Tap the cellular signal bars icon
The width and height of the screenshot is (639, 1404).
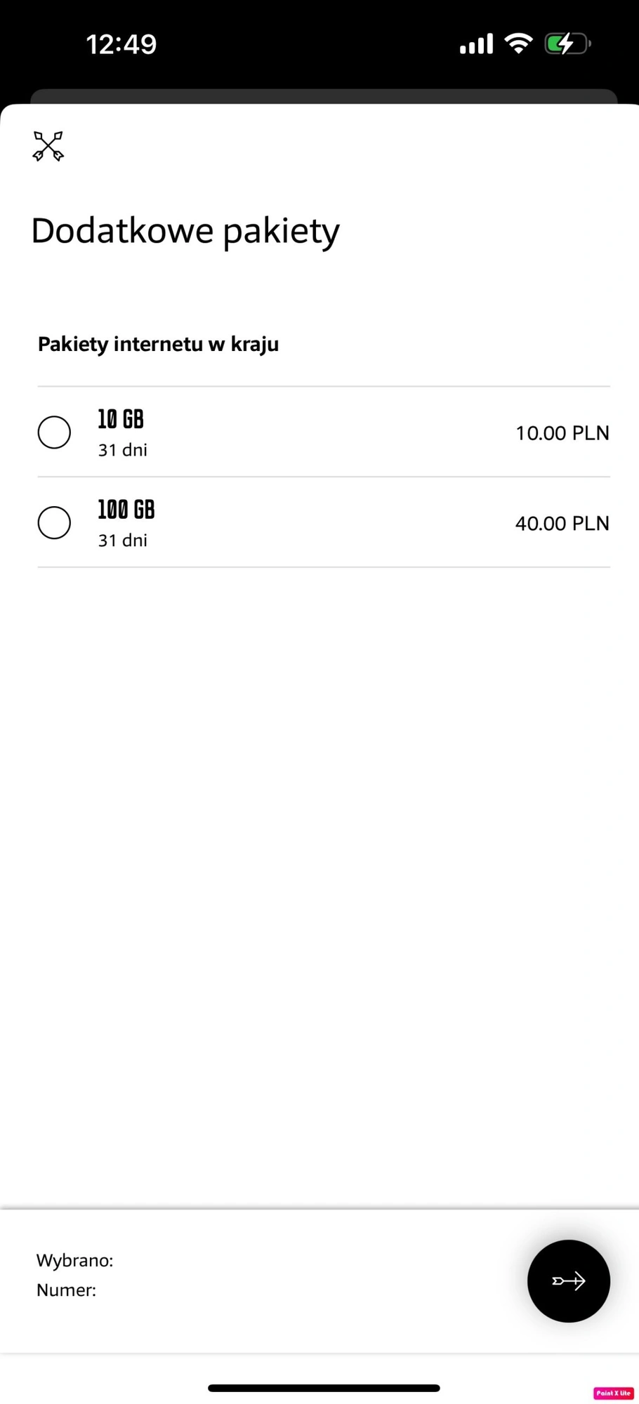point(476,44)
